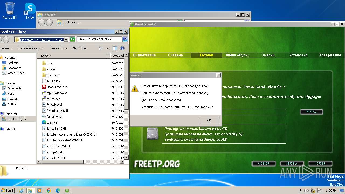Select the Приветствие installer tab
Image resolution: width=345 pixels, height=194 pixels.
(x=144, y=55)
